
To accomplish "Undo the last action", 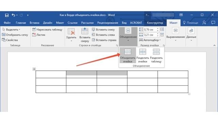I will click(x=13, y=15).
